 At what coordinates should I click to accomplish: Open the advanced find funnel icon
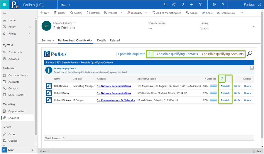[x=201, y=4]
